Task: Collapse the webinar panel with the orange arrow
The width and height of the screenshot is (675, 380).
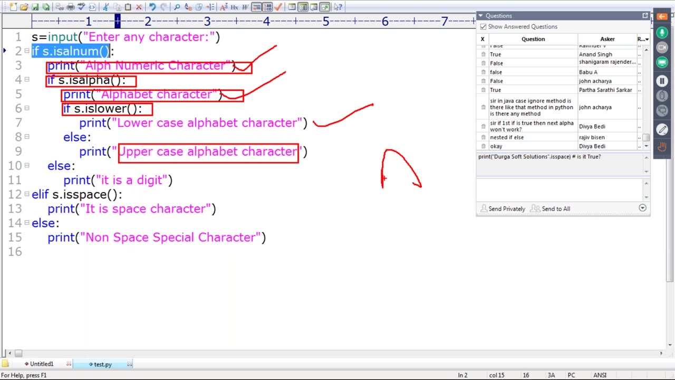Action: click(662, 16)
